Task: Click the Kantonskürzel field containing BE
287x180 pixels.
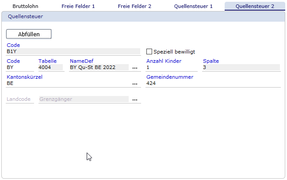Action: [69, 83]
